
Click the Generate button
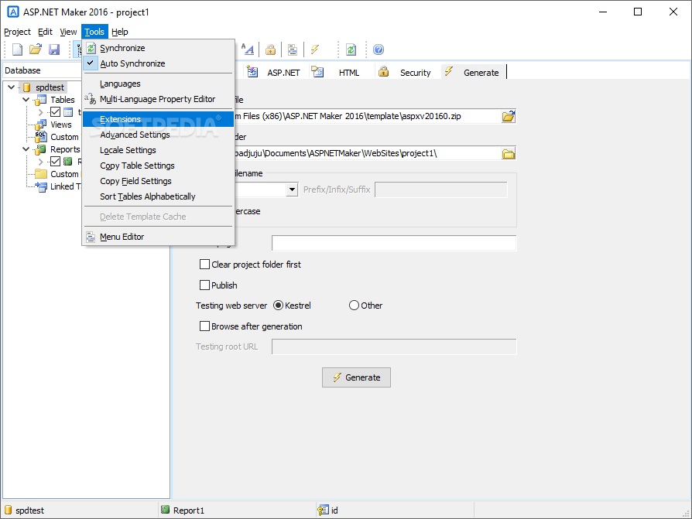point(356,377)
